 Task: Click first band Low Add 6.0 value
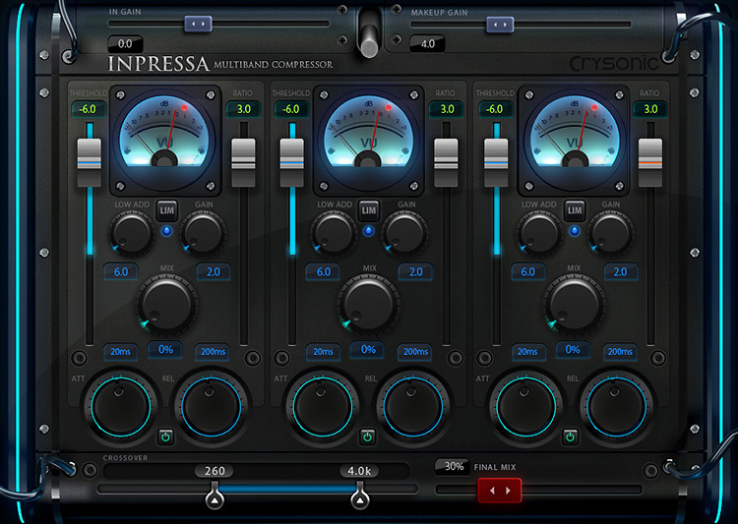(120, 272)
